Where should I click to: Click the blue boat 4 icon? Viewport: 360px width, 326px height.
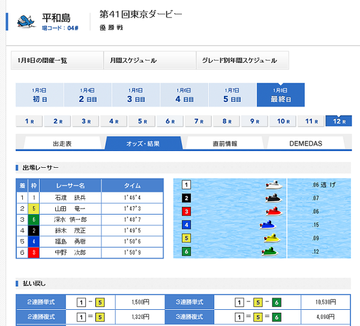coord(268,225)
